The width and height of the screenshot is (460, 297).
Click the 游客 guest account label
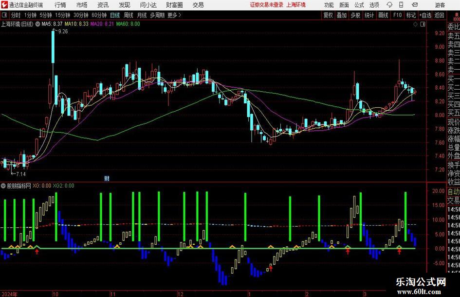(440, 5)
